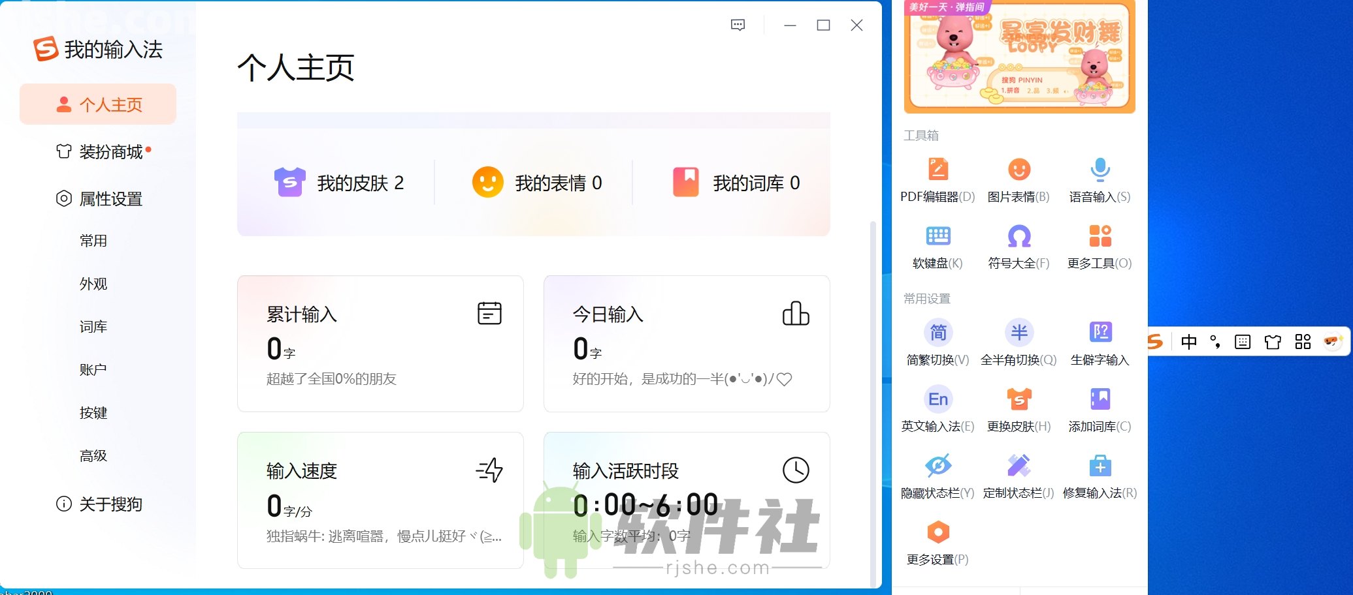Click the Sogou S logo on the status bar
Image resolution: width=1353 pixels, height=595 pixels.
1155,341
